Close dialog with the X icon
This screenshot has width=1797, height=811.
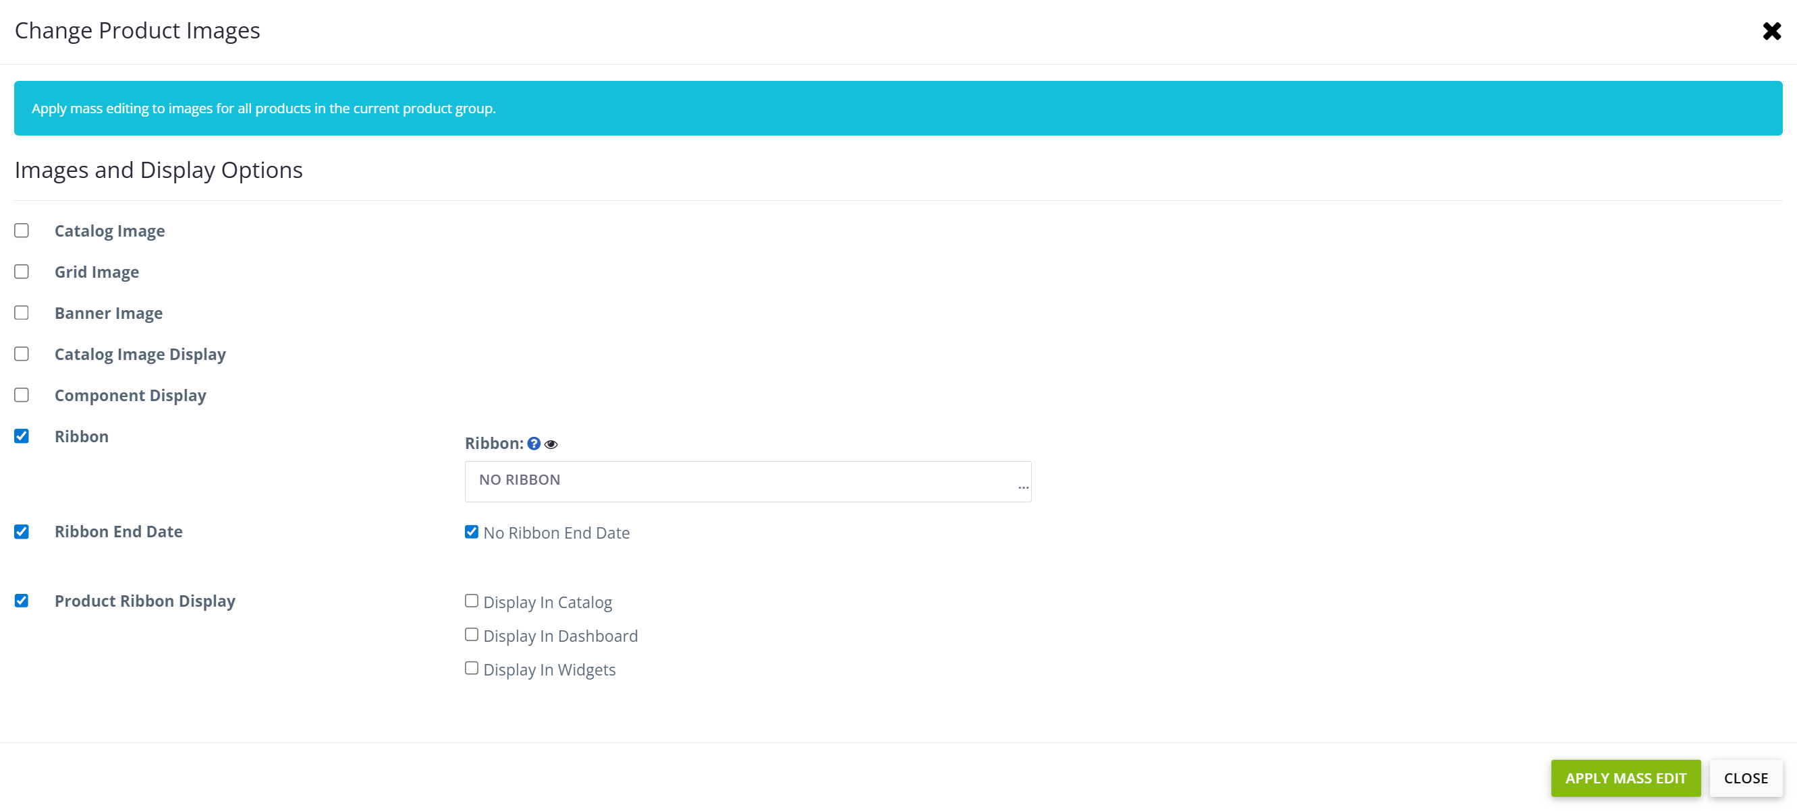coord(1771,32)
